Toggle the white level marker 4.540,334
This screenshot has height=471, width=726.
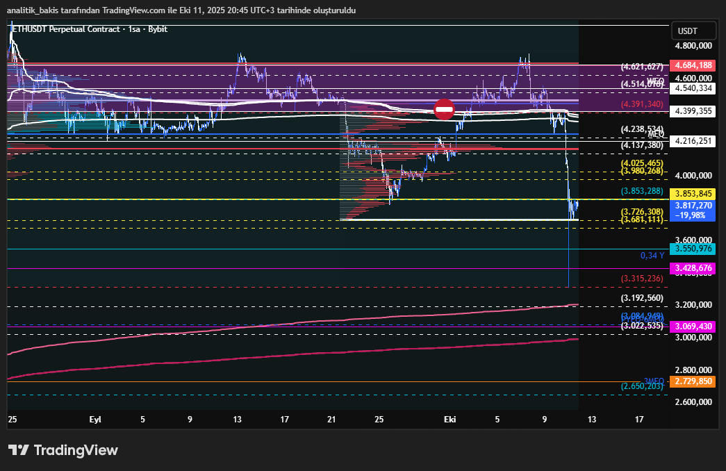(692, 88)
